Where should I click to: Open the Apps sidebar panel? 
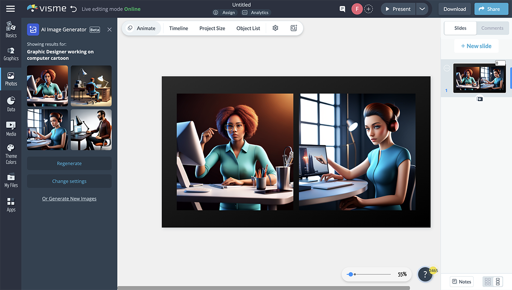(11, 205)
